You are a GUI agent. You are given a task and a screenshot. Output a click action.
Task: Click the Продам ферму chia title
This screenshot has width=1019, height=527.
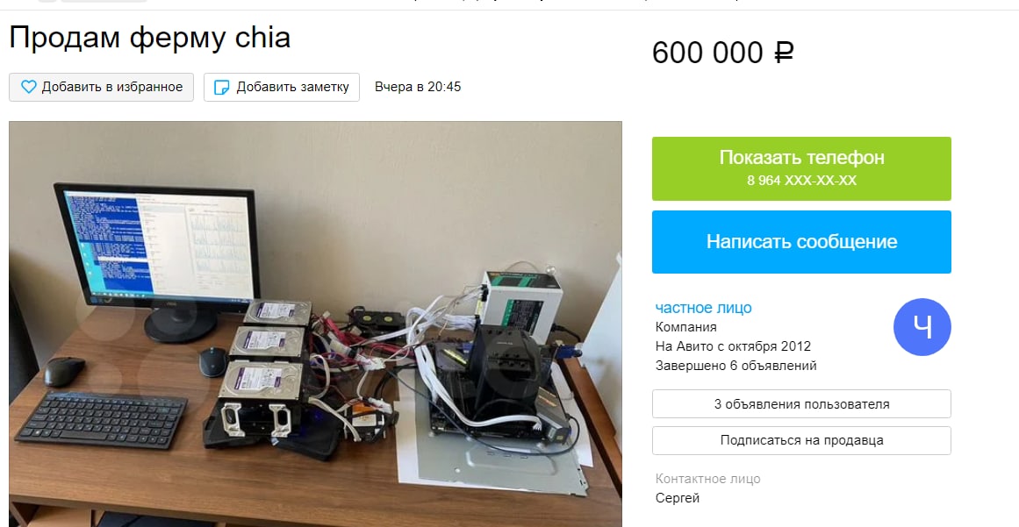pyautogui.click(x=149, y=39)
